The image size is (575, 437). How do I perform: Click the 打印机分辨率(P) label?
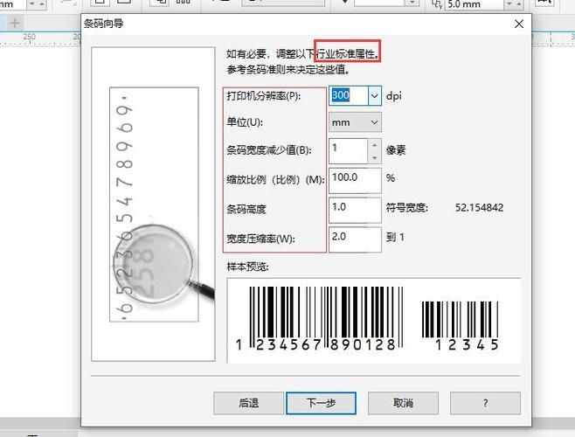(263, 96)
